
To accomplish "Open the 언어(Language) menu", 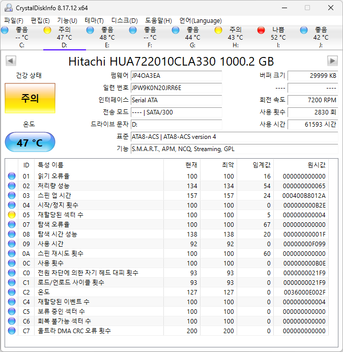I will click(x=201, y=21).
